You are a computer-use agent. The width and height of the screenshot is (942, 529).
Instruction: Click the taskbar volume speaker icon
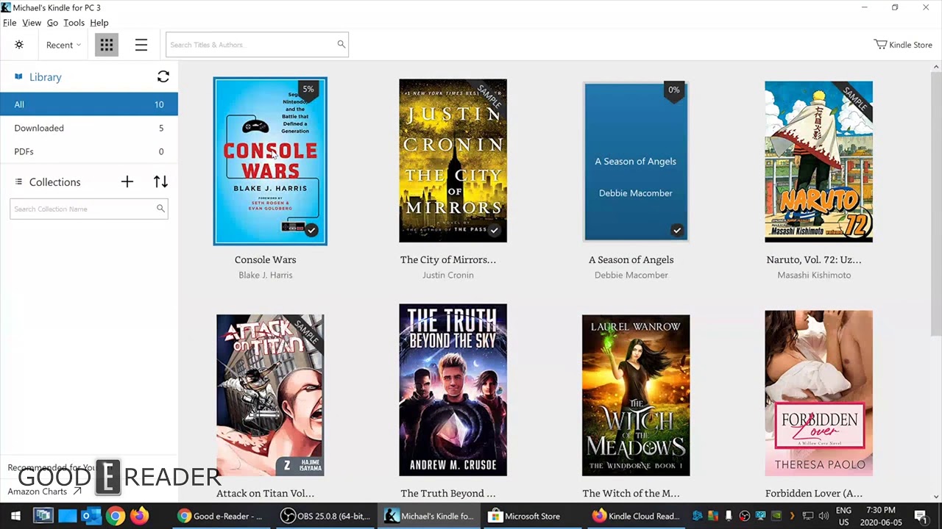[x=824, y=516]
